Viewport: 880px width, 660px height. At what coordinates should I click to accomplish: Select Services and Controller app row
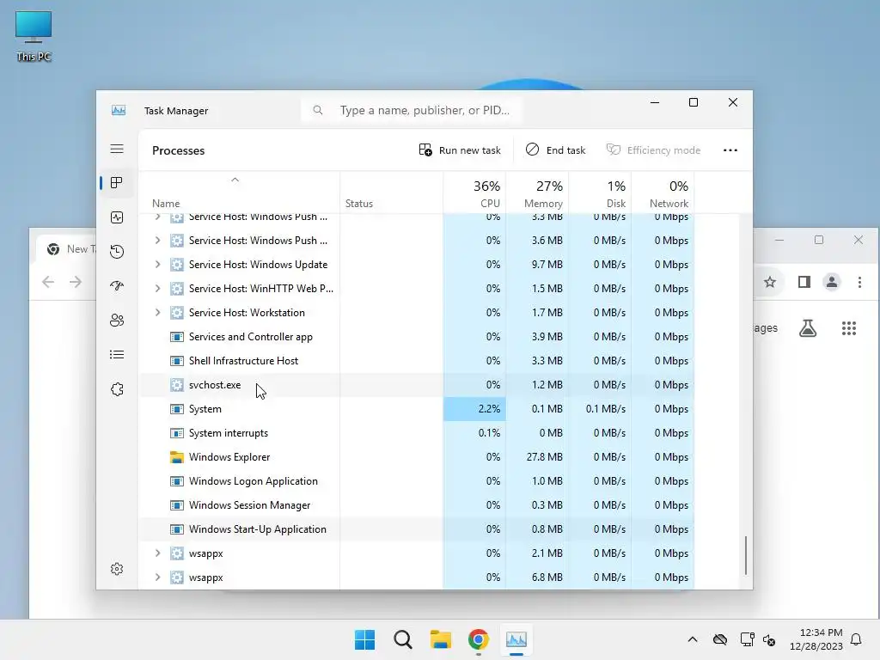416,337
